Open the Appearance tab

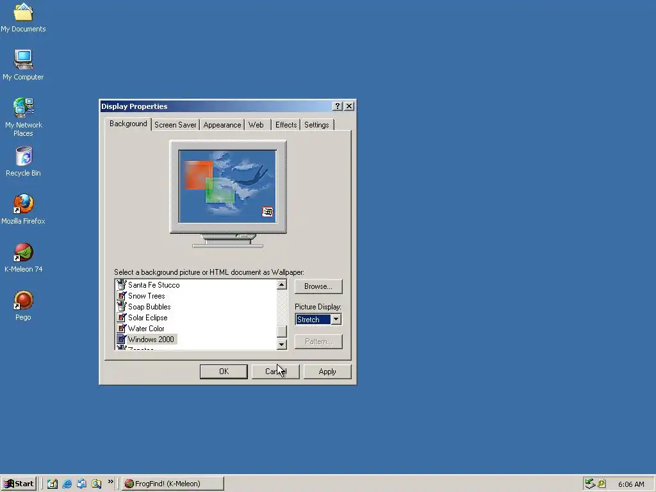[x=222, y=125]
